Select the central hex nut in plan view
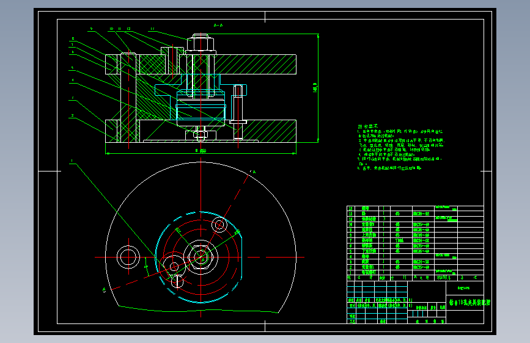 (x=201, y=258)
